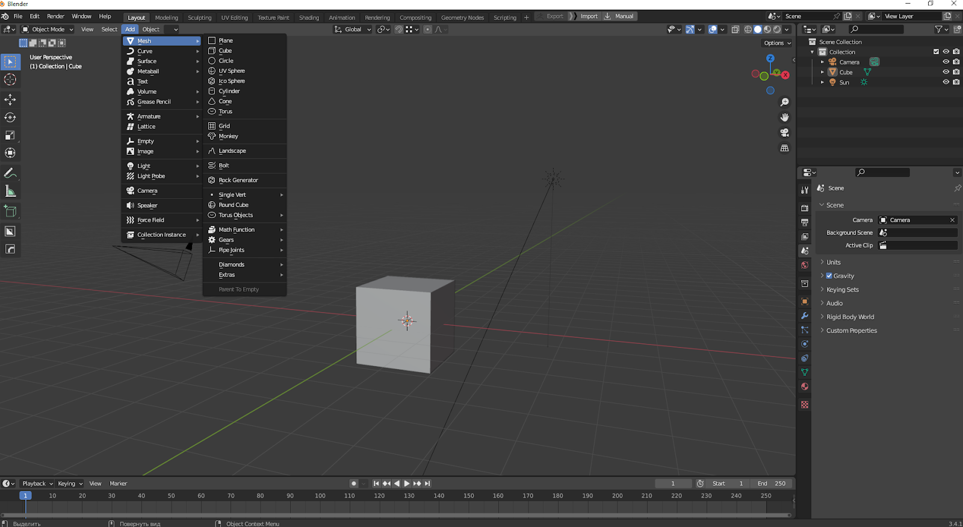The width and height of the screenshot is (963, 527).
Task: Open the Render properties tab icon
Action: pos(805,208)
